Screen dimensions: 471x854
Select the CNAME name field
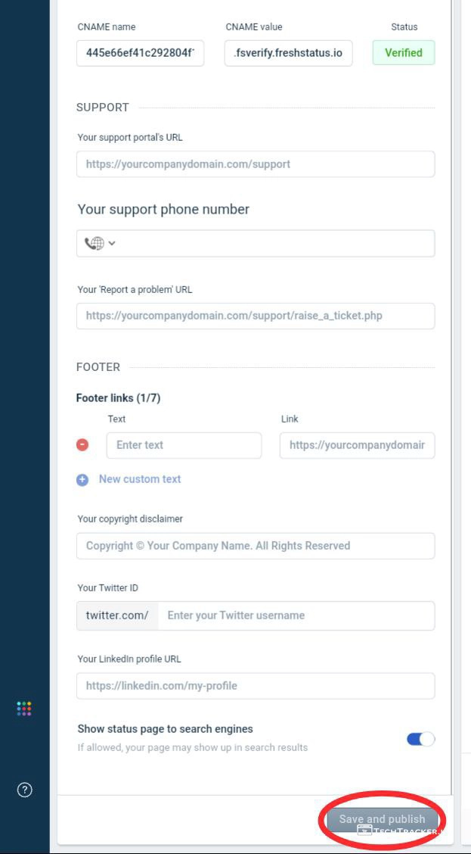tap(140, 53)
